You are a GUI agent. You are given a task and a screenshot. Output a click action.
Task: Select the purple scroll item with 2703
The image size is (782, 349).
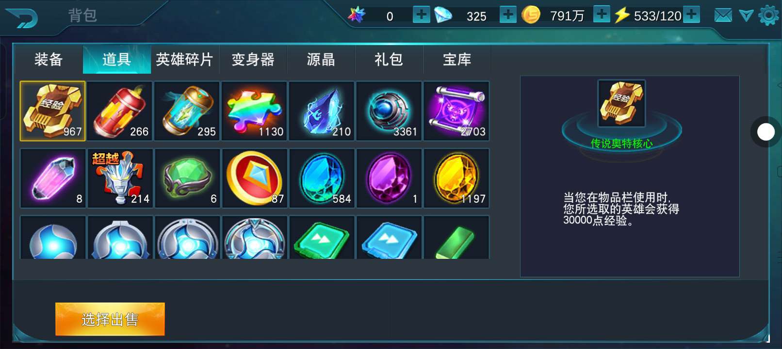(x=456, y=111)
